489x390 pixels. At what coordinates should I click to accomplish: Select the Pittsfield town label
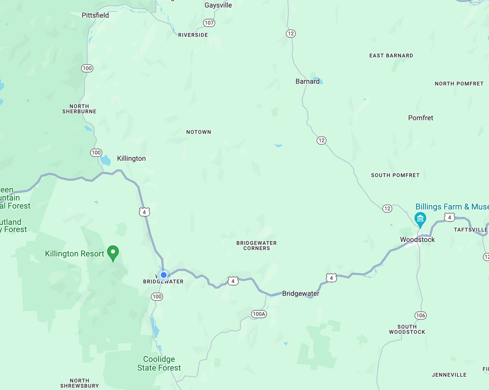[x=95, y=15]
